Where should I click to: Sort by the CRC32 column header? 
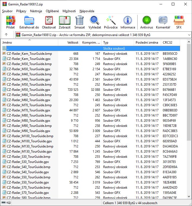pyautogui.click(x=170, y=43)
